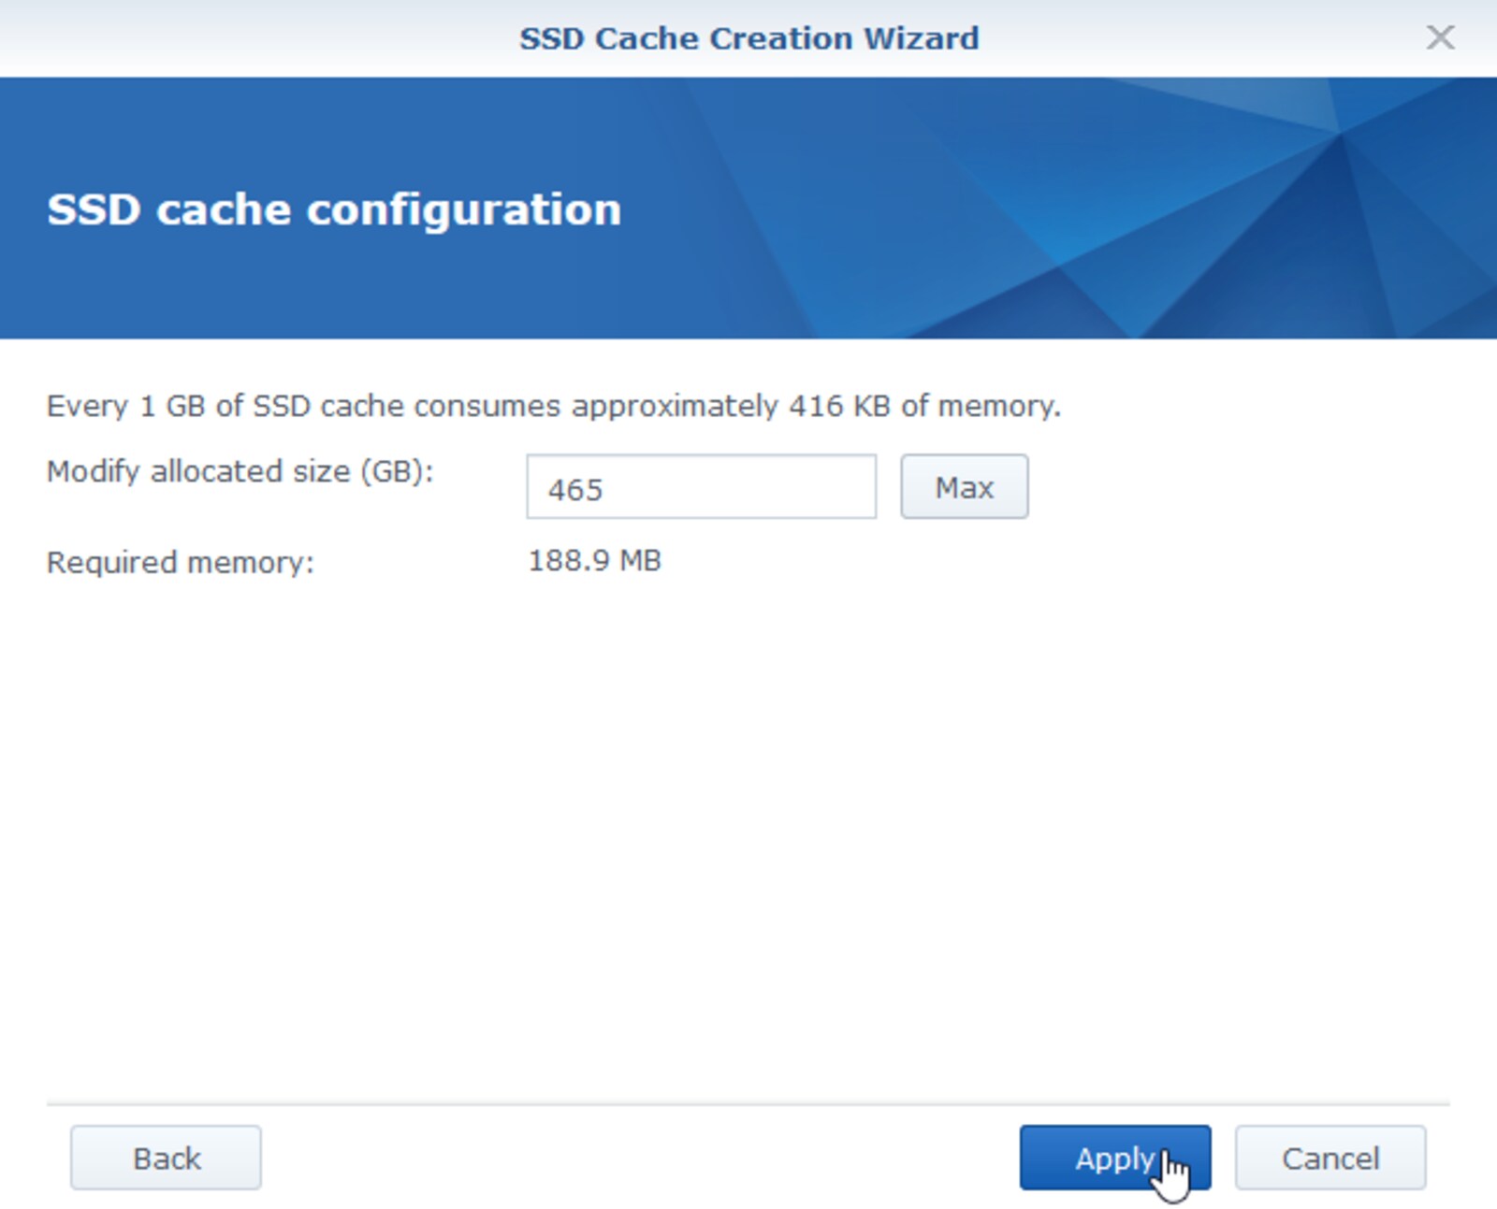1497x1209 pixels.
Task: Confirm the cache configuration with Apply
Action: (x=1114, y=1158)
